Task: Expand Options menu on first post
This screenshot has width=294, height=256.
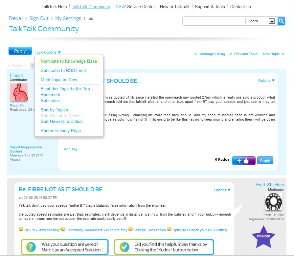Action: pos(266,81)
